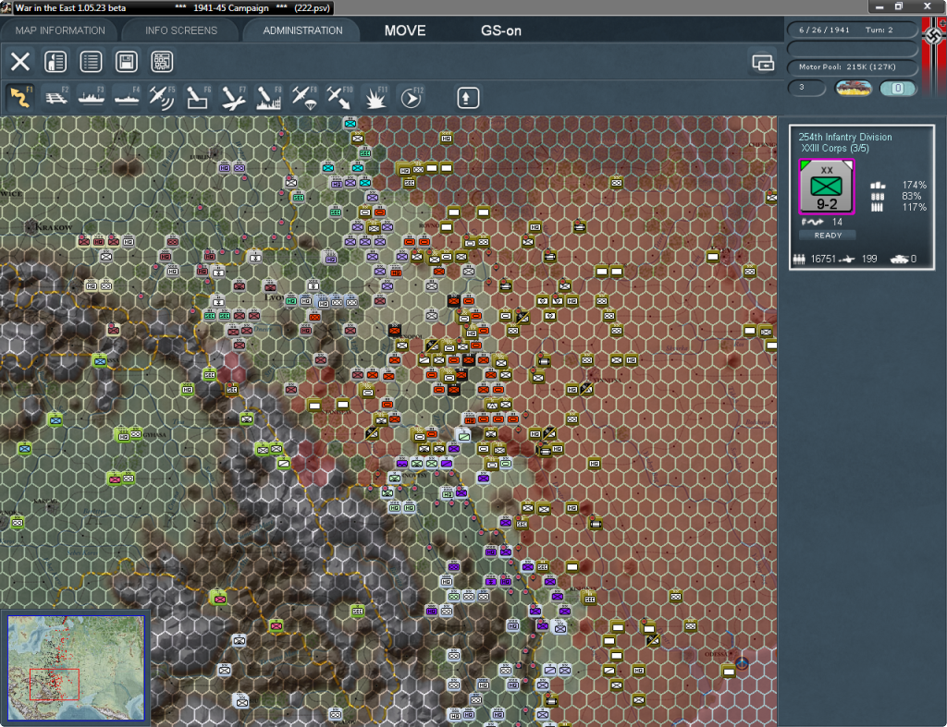Open the hotkey grid icon
The width and height of the screenshot is (947, 727).
pyautogui.click(x=162, y=62)
